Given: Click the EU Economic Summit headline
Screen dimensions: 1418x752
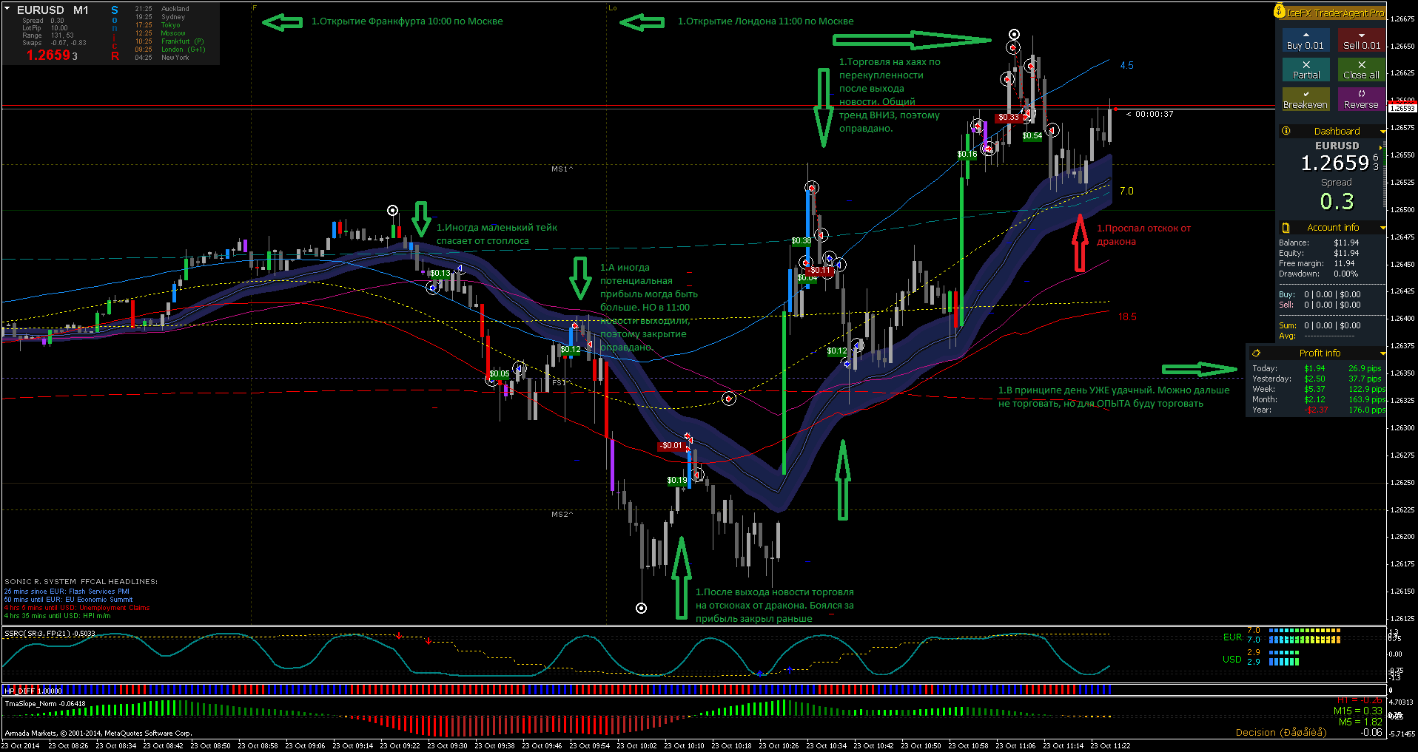Looking at the screenshot, I should click(x=69, y=600).
